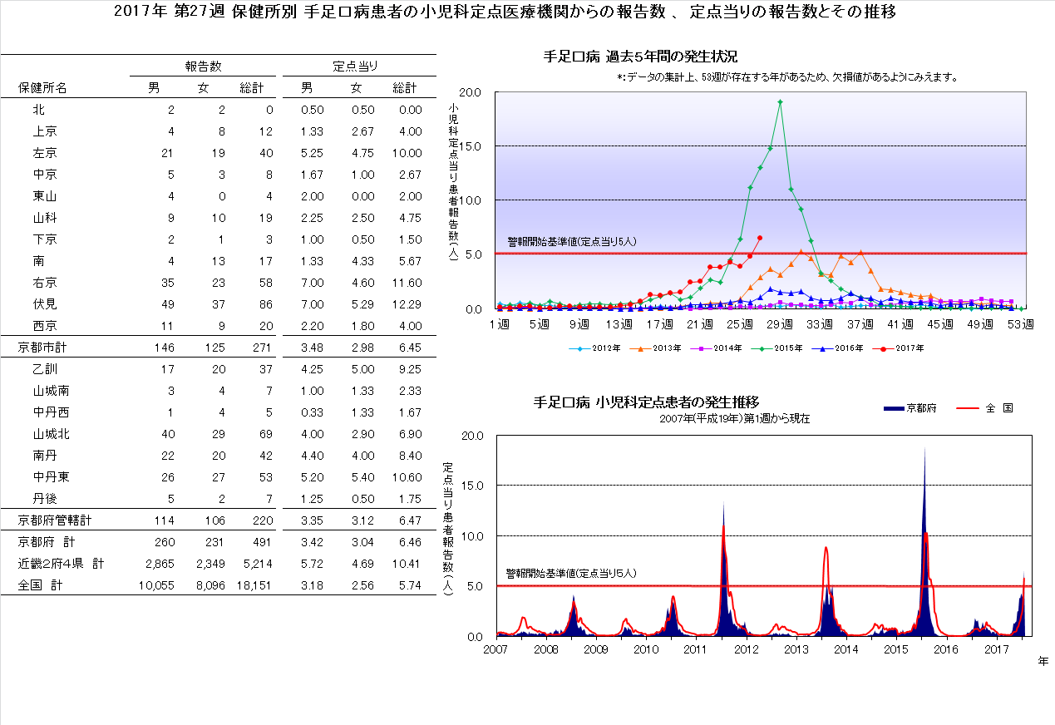Image resolution: width=1055 pixels, height=725 pixels.
Task: Click the 山城南 health center name
Action: click(x=51, y=391)
